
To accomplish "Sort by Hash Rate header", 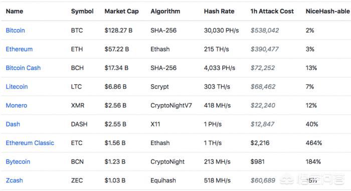I will pyautogui.click(x=219, y=11).
